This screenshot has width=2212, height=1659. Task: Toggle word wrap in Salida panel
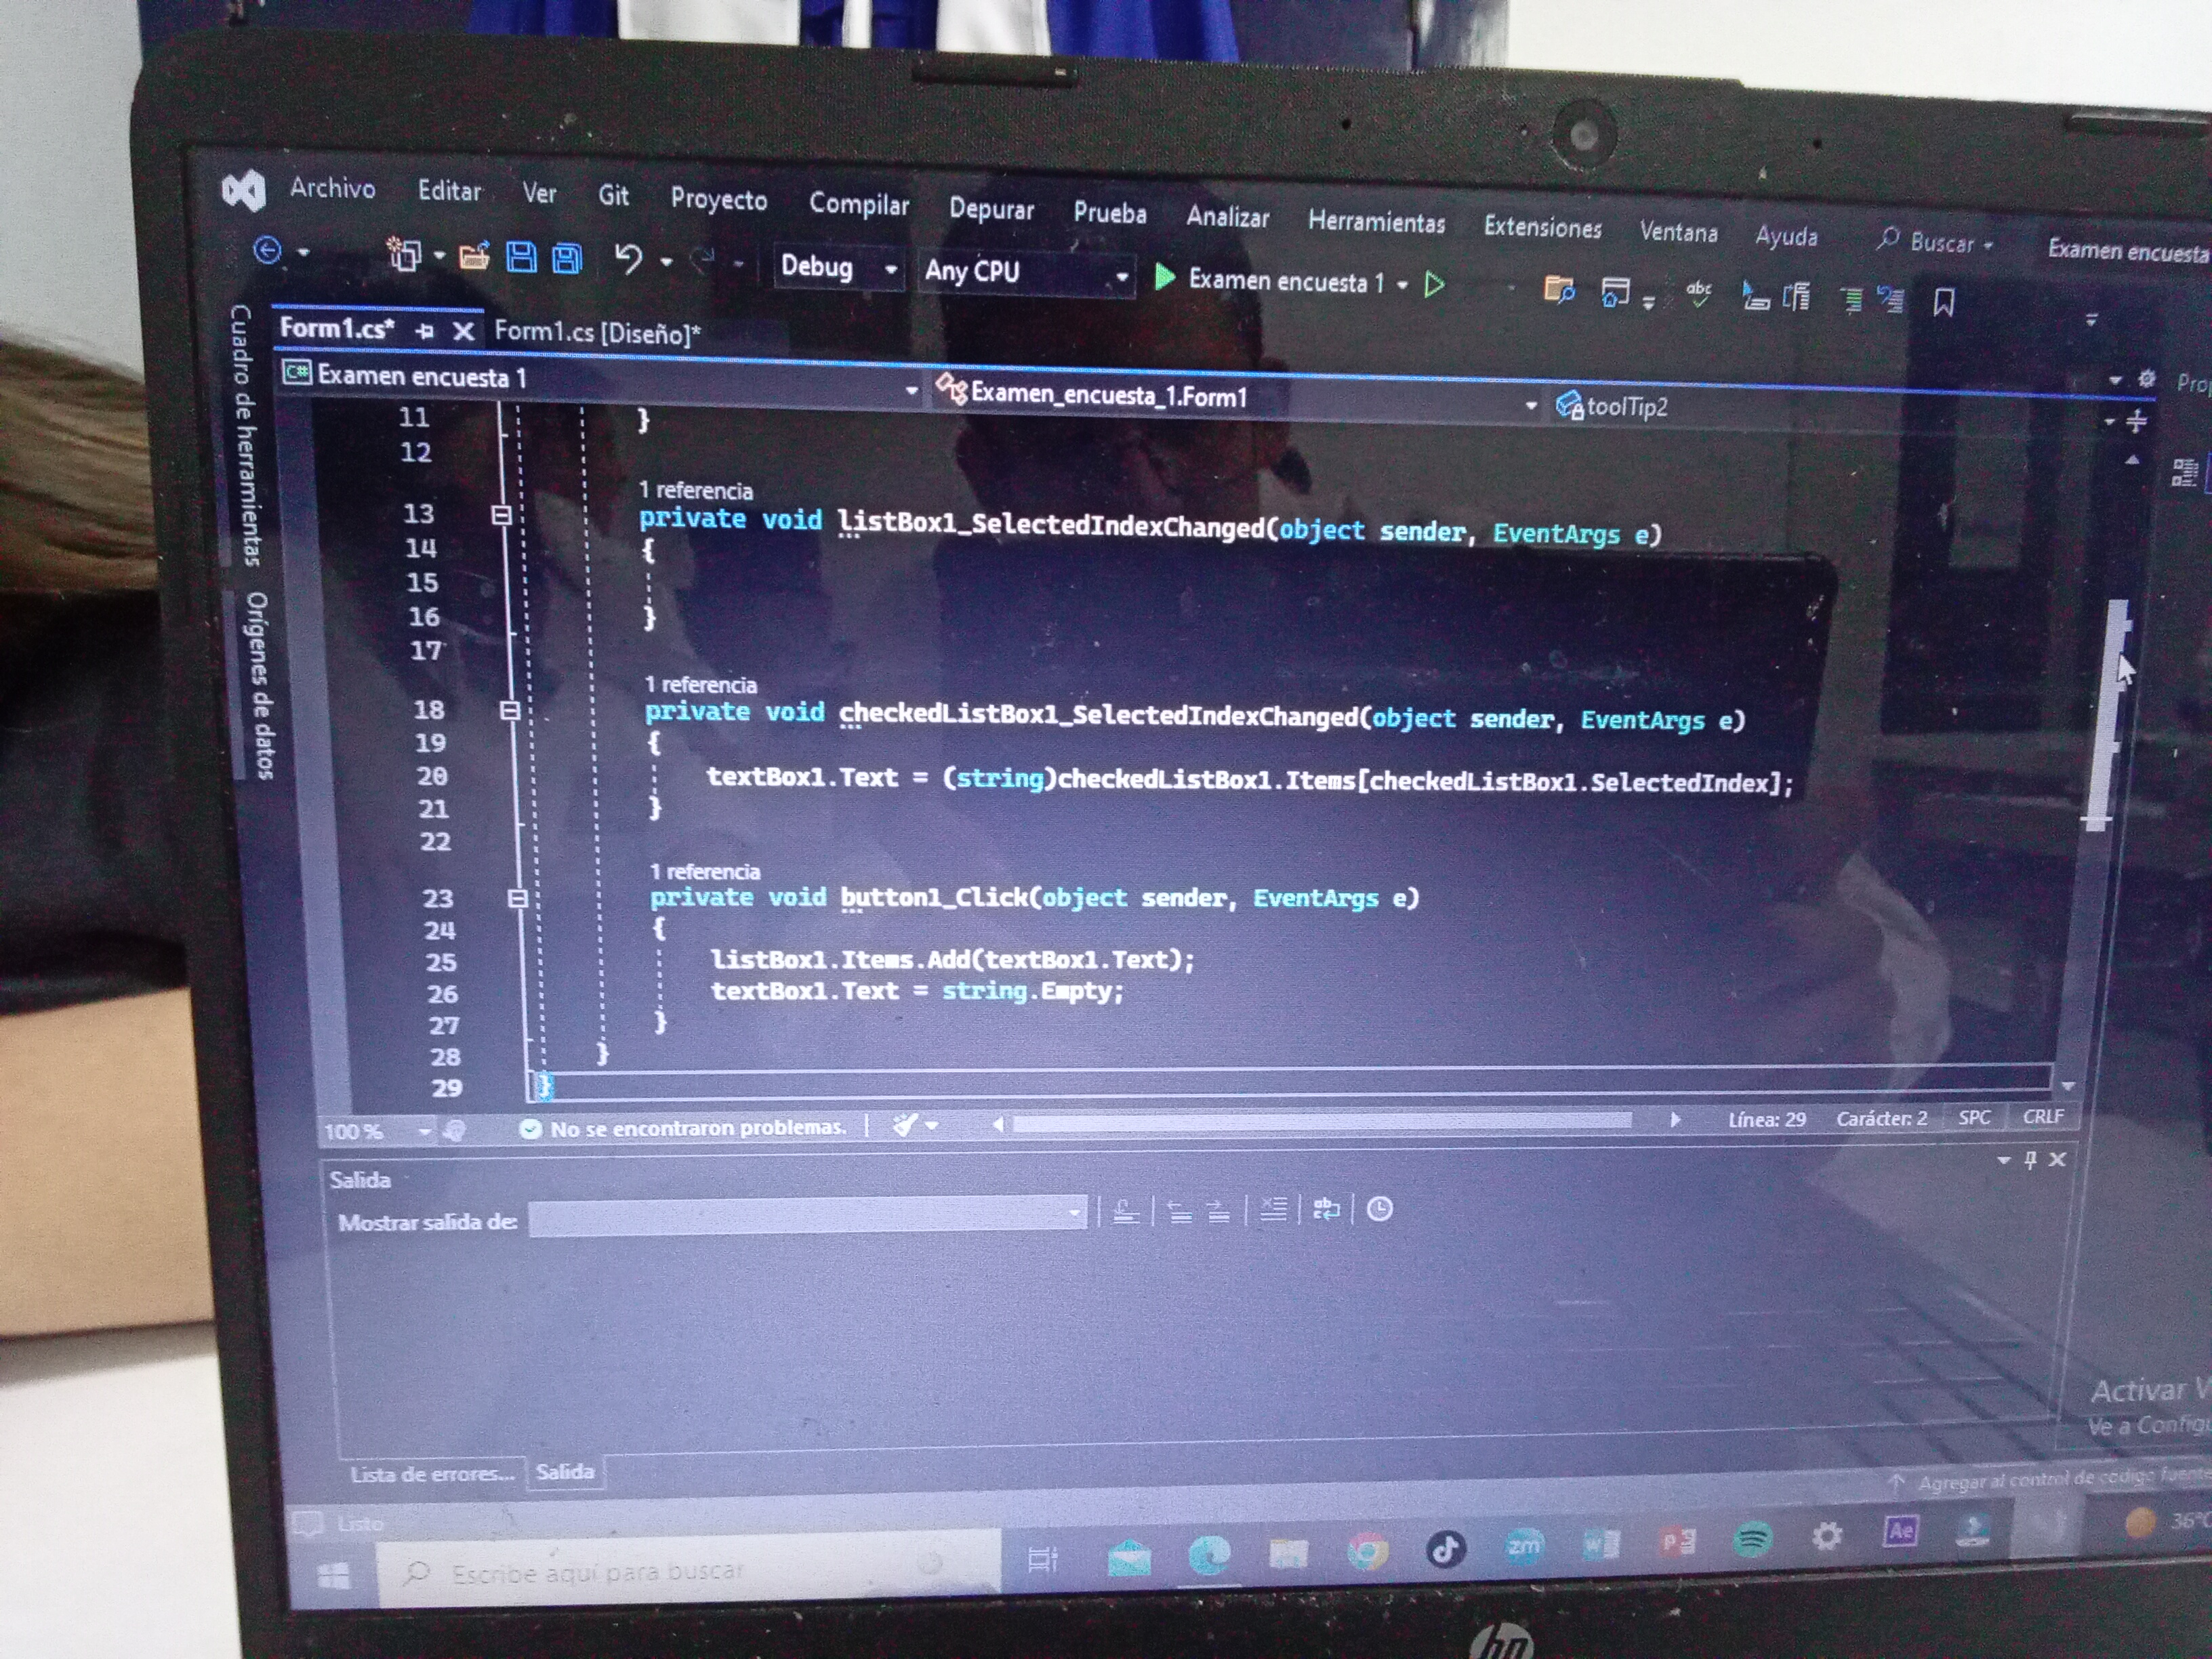click(x=1326, y=1210)
